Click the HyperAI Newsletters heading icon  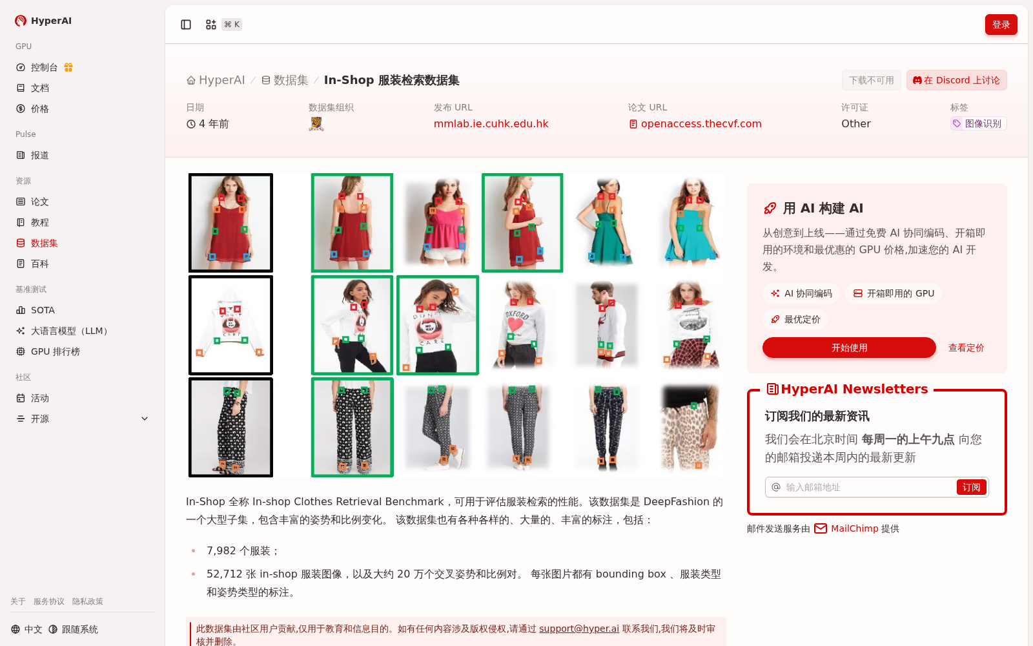click(x=772, y=389)
